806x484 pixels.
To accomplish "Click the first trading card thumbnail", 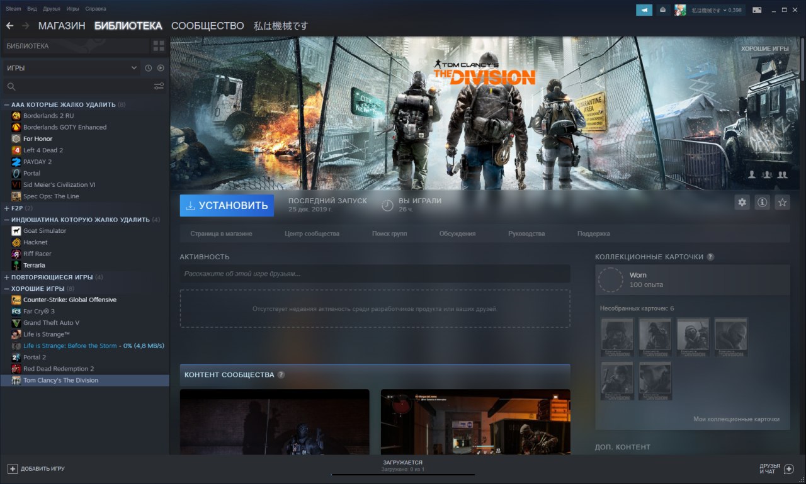I will 617,337.
